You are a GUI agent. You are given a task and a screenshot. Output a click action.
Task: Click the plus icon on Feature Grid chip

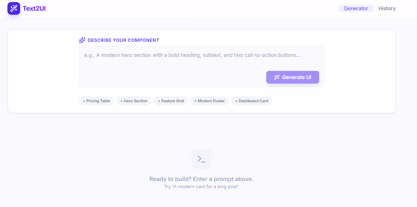tap(159, 101)
